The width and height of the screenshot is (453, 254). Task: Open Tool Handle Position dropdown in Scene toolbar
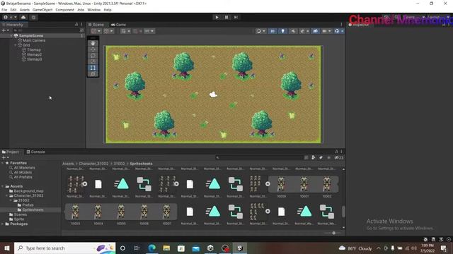click(96, 31)
